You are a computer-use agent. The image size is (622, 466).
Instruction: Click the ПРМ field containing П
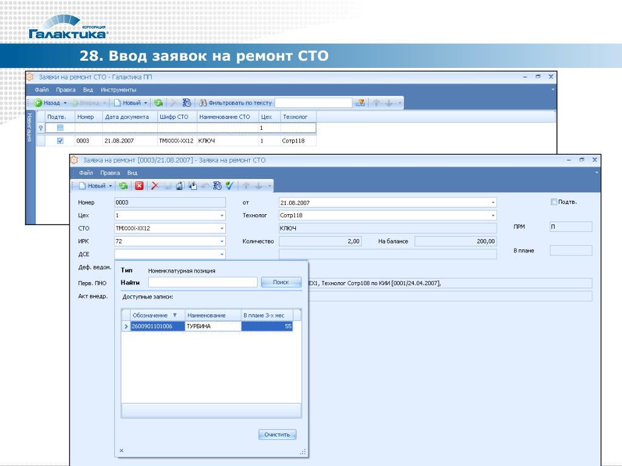(x=571, y=227)
